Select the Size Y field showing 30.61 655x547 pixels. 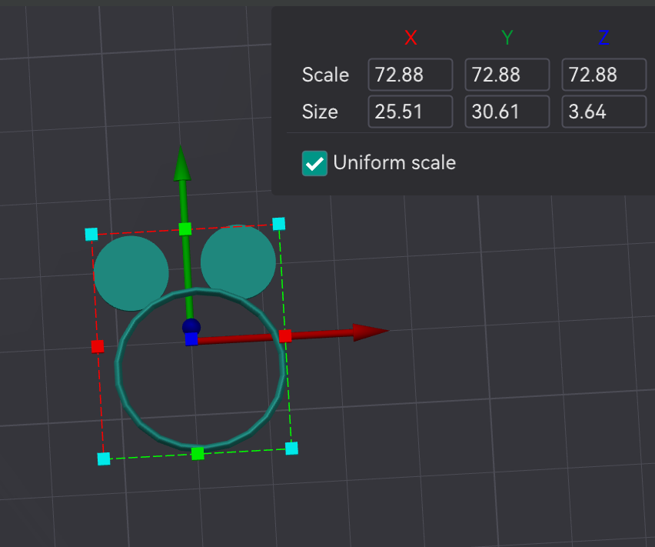(507, 112)
